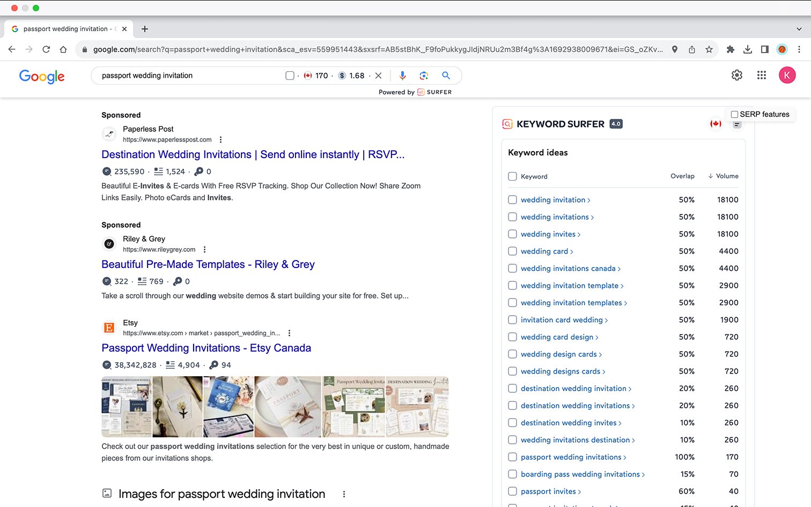Open Google quick settings gear
This screenshot has height=507, width=811.
[737, 75]
